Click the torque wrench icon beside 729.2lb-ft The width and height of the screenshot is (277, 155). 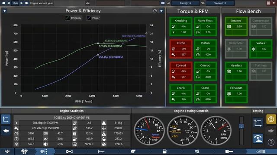click(16, 128)
